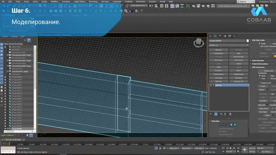Toggle visibility of CoronaCamera007.Target
The image size is (276, 155).
[8, 60]
